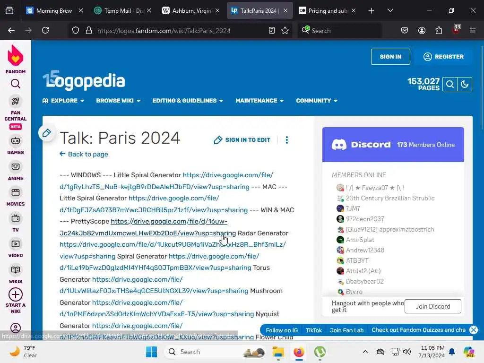The height and width of the screenshot is (363, 484).
Task: Click the Start a Wiki plus icon
Action: (16, 294)
